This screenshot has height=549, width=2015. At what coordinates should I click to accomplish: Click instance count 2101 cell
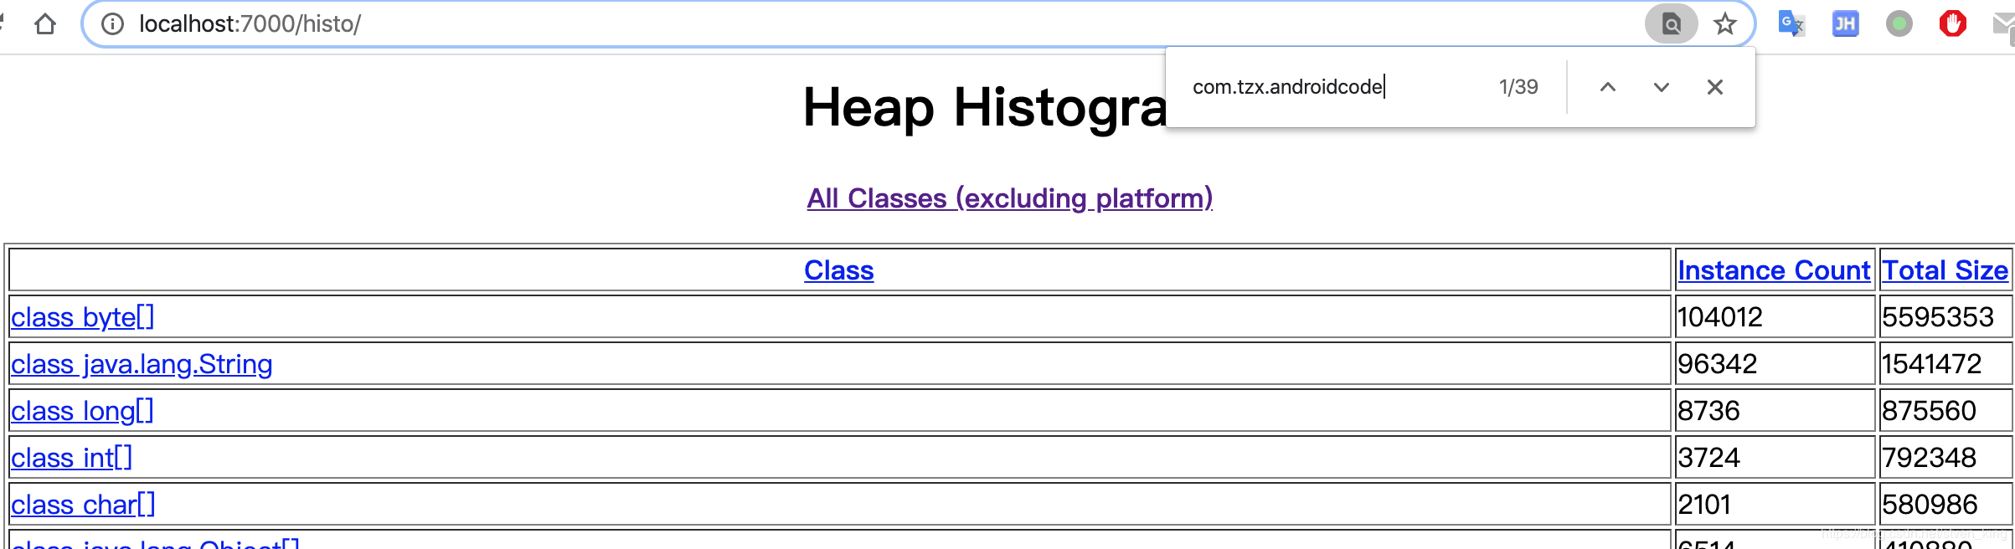pyautogui.click(x=1774, y=505)
